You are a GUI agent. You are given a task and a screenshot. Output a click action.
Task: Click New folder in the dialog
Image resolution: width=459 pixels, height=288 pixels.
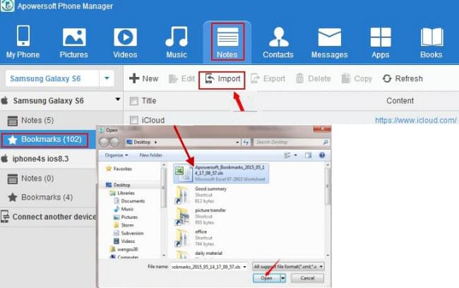click(150, 155)
